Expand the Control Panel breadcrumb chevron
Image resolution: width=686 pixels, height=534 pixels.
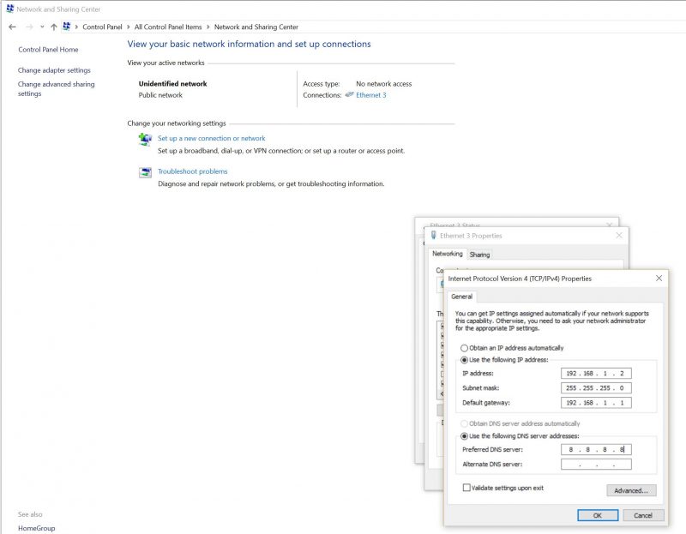coord(129,27)
